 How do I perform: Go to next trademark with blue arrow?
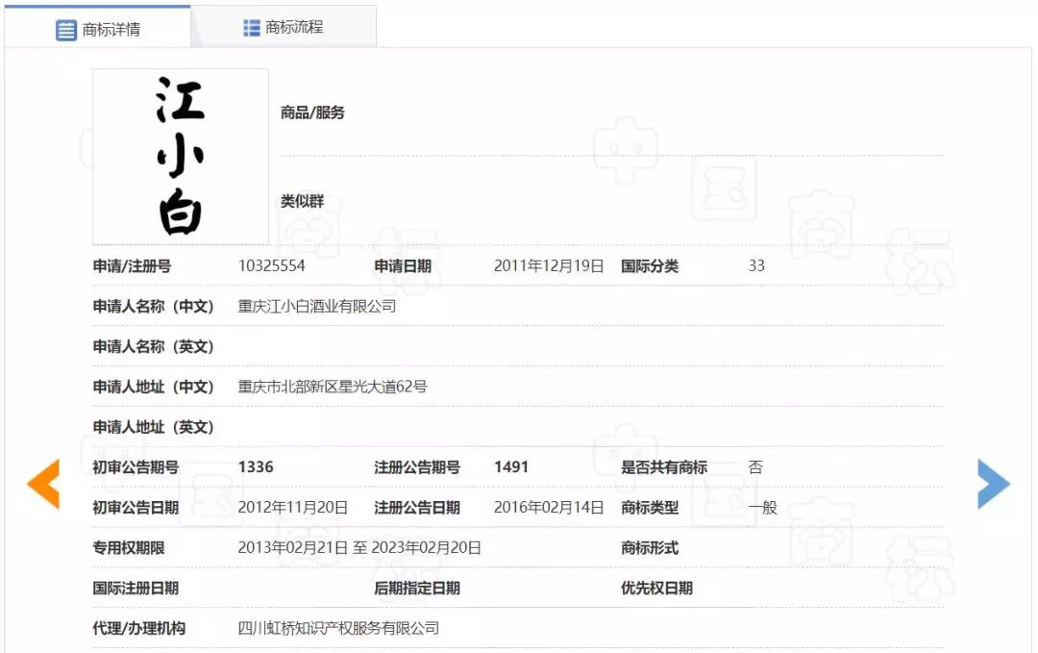point(994,484)
